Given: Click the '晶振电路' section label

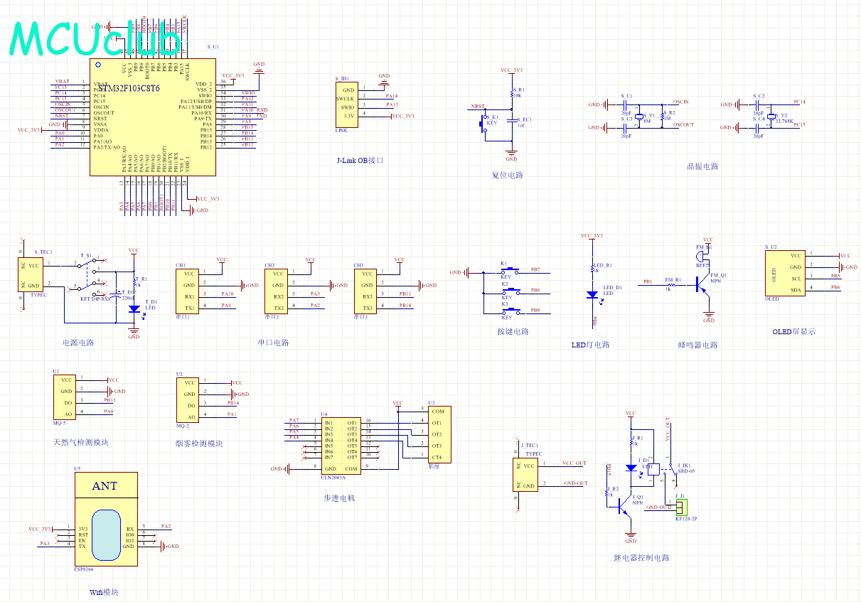Looking at the screenshot, I should coord(702,166).
